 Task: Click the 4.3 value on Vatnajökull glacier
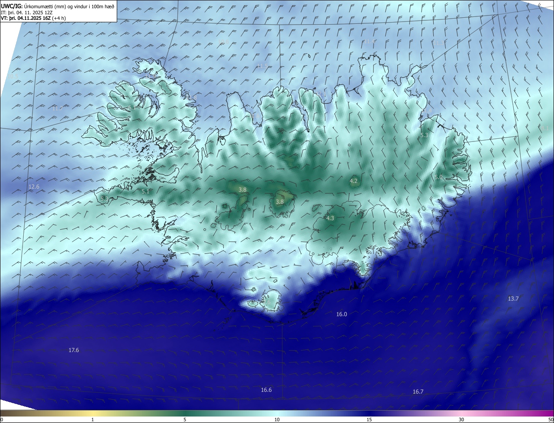(x=330, y=218)
